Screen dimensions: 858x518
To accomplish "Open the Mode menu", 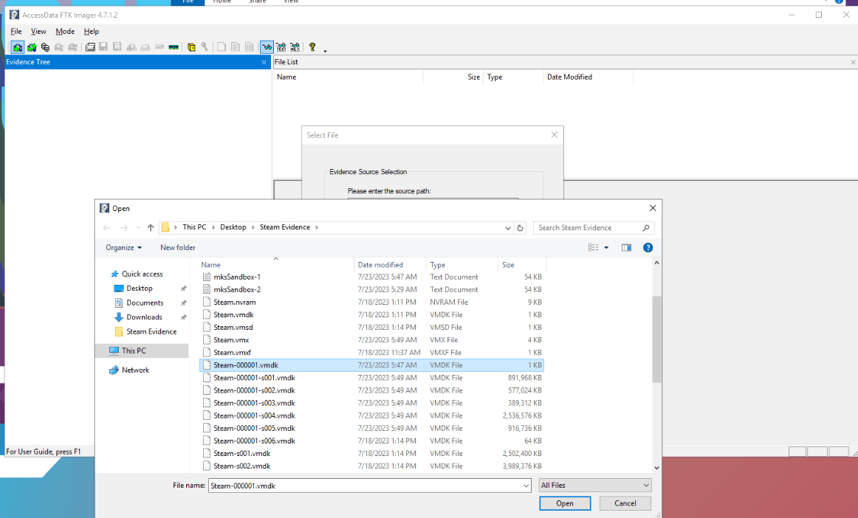I will tap(65, 32).
